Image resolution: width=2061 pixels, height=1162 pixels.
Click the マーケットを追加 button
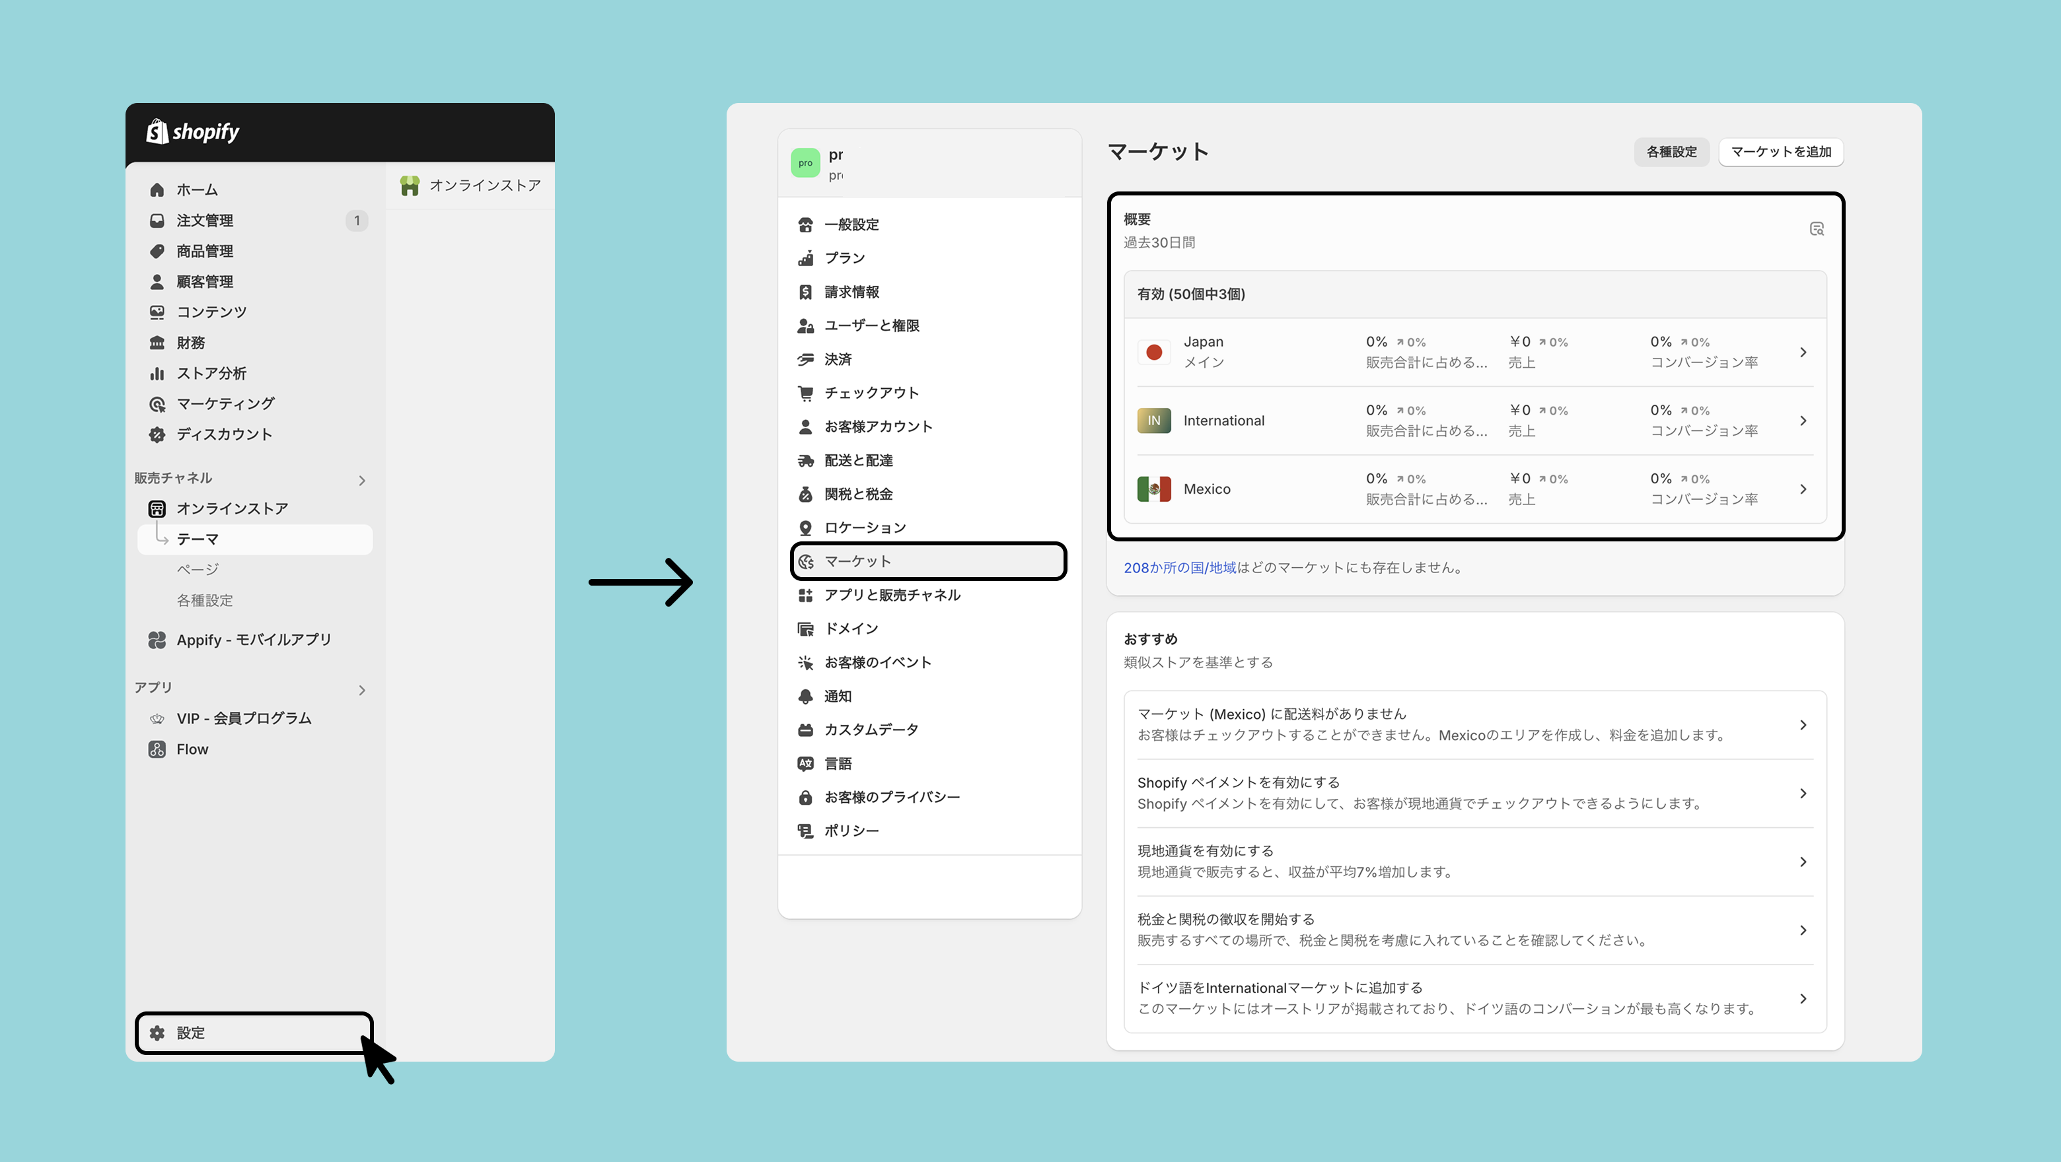coord(1780,152)
